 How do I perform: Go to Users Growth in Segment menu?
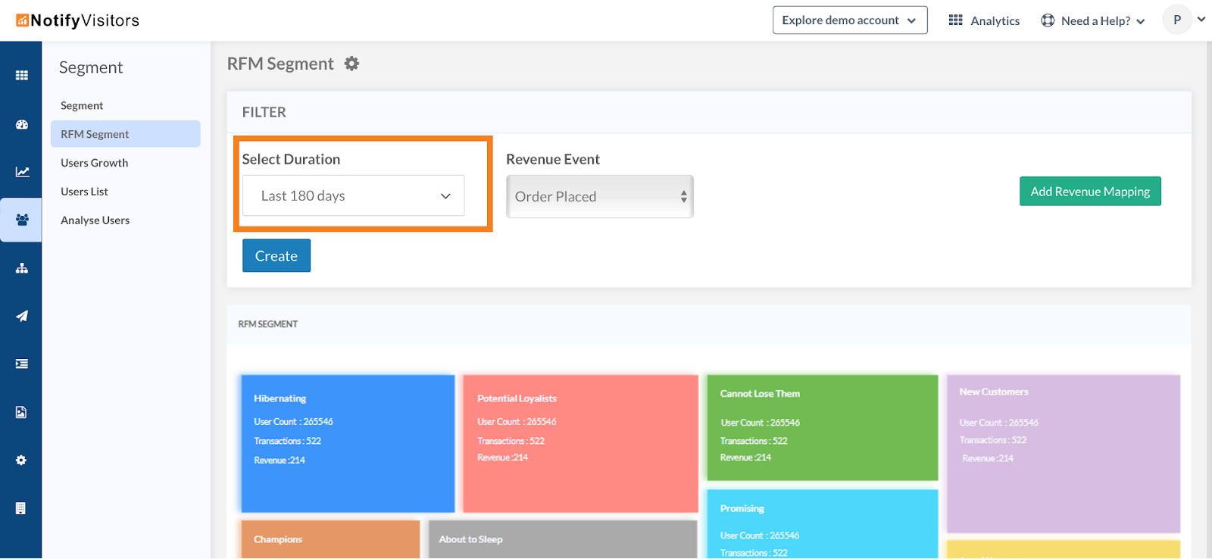pyautogui.click(x=95, y=163)
